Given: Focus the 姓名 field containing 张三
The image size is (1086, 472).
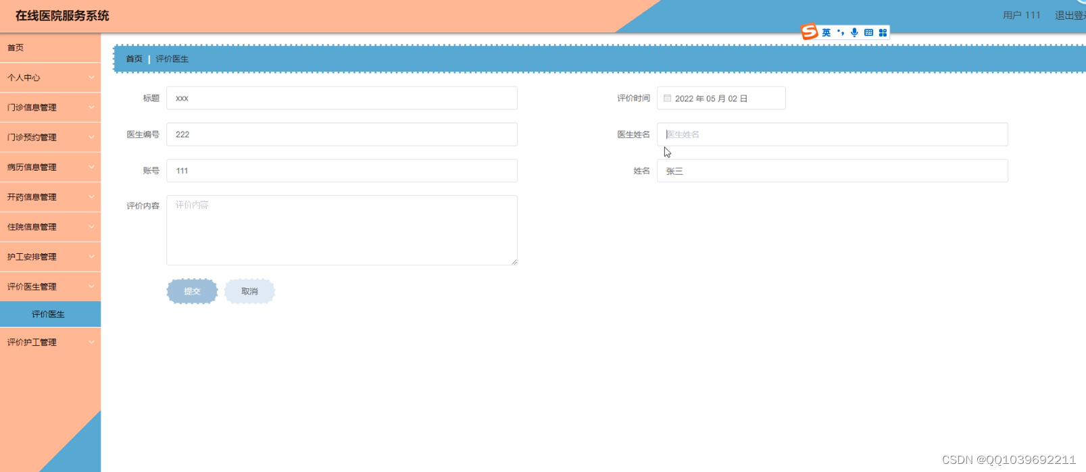Looking at the screenshot, I should [x=833, y=171].
